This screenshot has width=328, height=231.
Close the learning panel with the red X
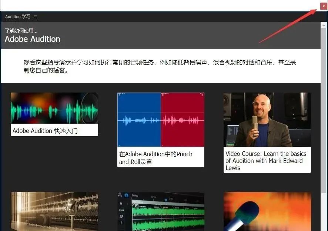(324, 6)
